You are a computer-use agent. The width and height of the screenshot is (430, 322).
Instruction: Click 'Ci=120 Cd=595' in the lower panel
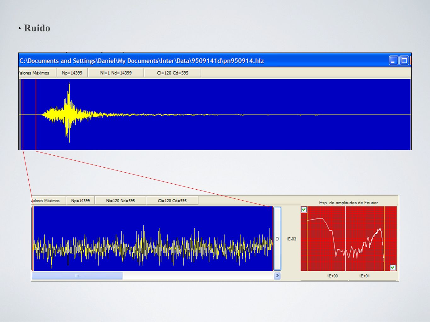[172, 201]
